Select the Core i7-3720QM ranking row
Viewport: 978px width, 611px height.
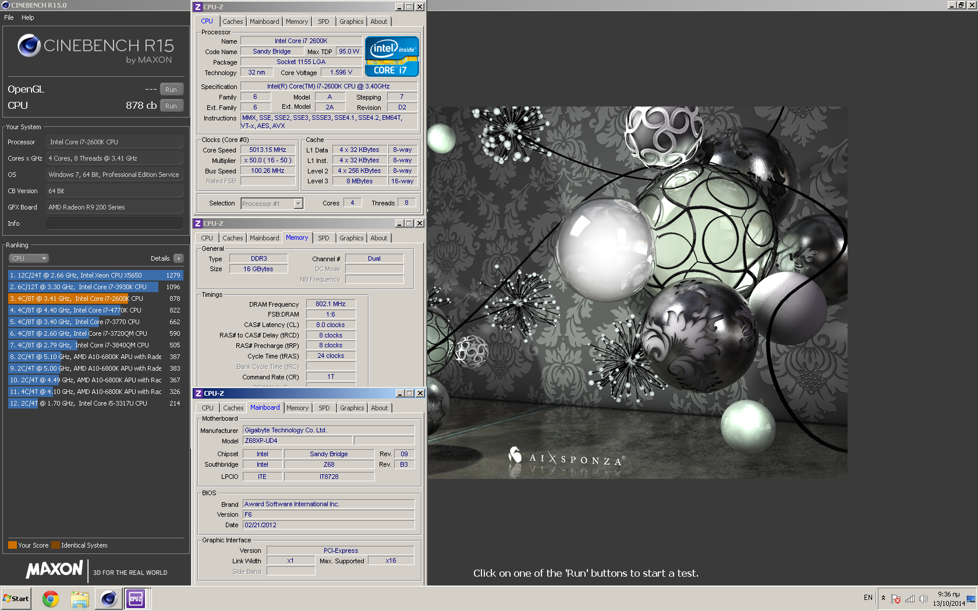coord(95,333)
